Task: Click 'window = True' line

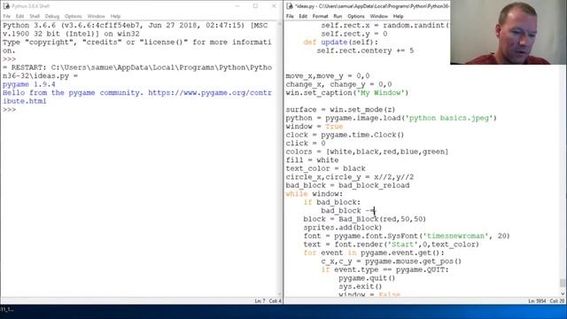Action: point(315,127)
